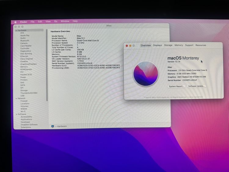
Task: Select Thunderbolt/USB4 in the sidebar
Action: coord(29,93)
